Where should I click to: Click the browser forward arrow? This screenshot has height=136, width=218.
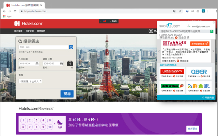tap(10, 11)
